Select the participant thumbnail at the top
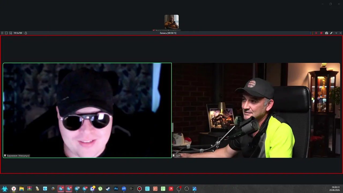This screenshot has width=343, height=193. 171,22
